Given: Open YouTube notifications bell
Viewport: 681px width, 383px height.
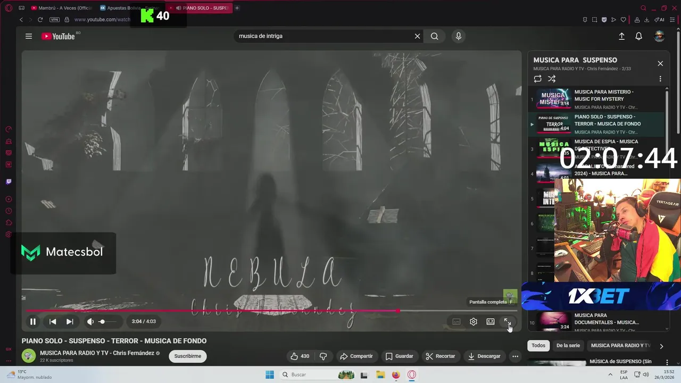Looking at the screenshot, I should [638, 36].
